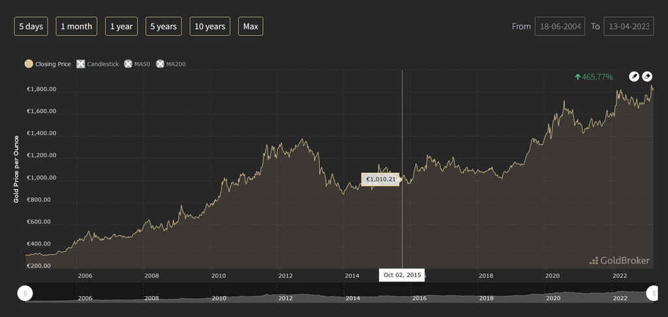668x317 pixels.
Task: Show the Max time range
Action: [250, 27]
